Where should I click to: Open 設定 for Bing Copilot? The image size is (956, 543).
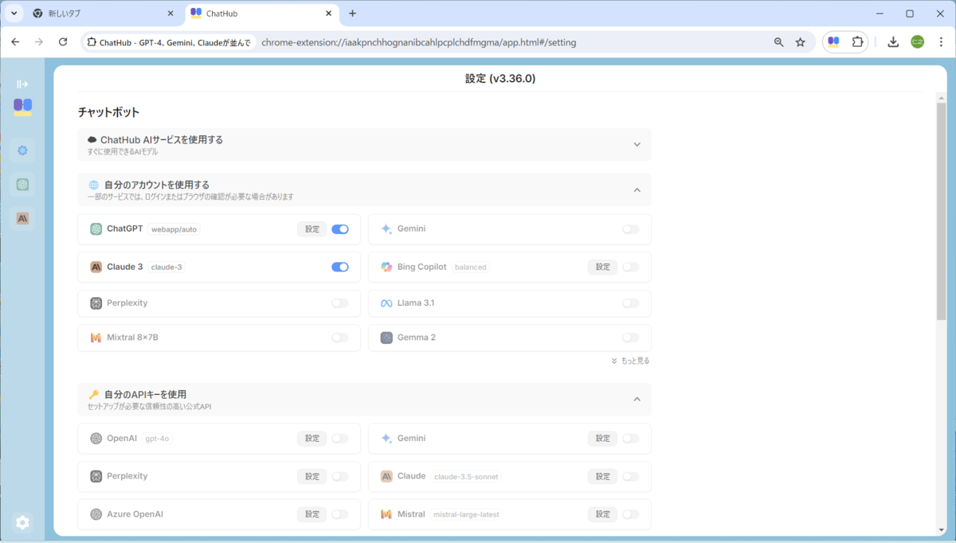tap(602, 267)
